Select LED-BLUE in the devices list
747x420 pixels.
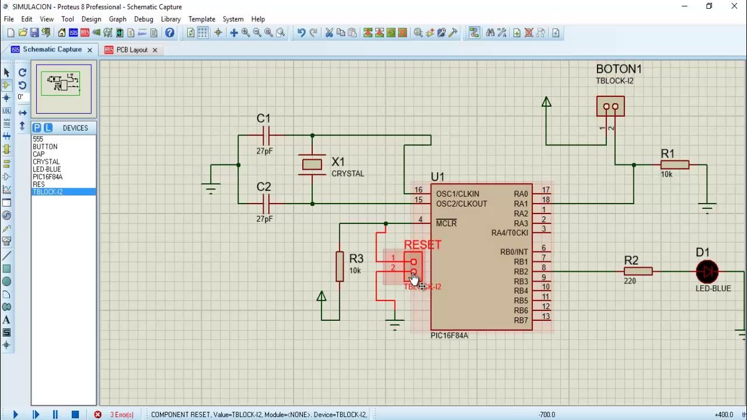pyautogui.click(x=64, y=169)
